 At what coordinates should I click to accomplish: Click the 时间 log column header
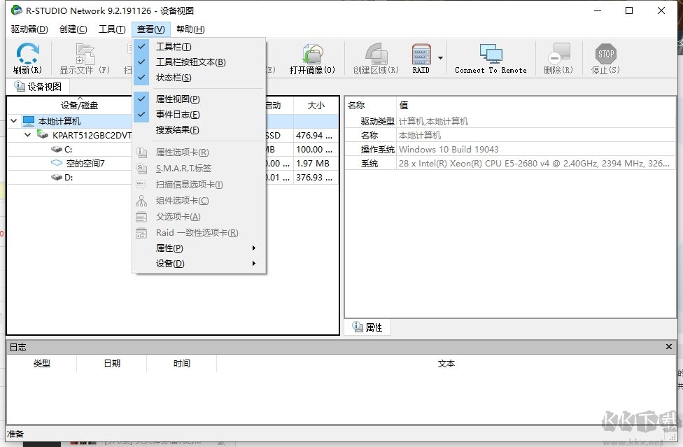(x=182, y=363)
